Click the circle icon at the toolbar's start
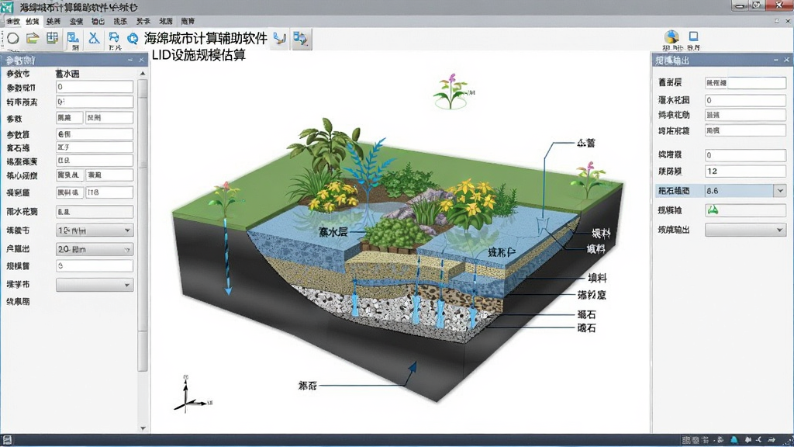794x447 pixels. pyautogui.click(x=12, y=39)
